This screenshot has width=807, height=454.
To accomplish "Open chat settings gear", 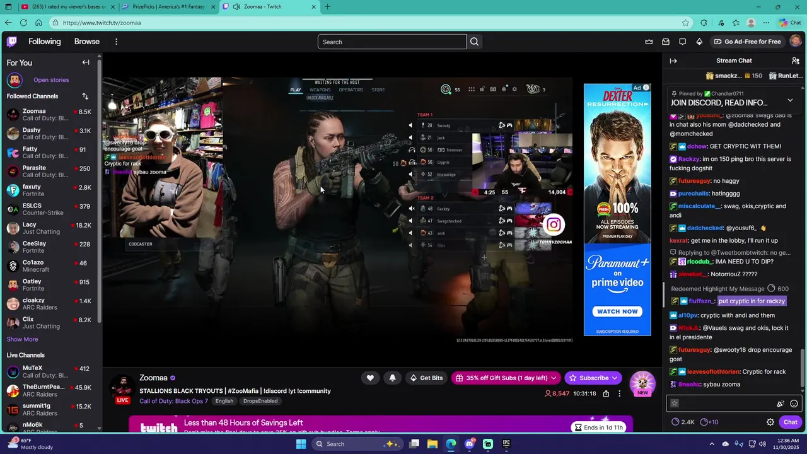I will point(770,422).
